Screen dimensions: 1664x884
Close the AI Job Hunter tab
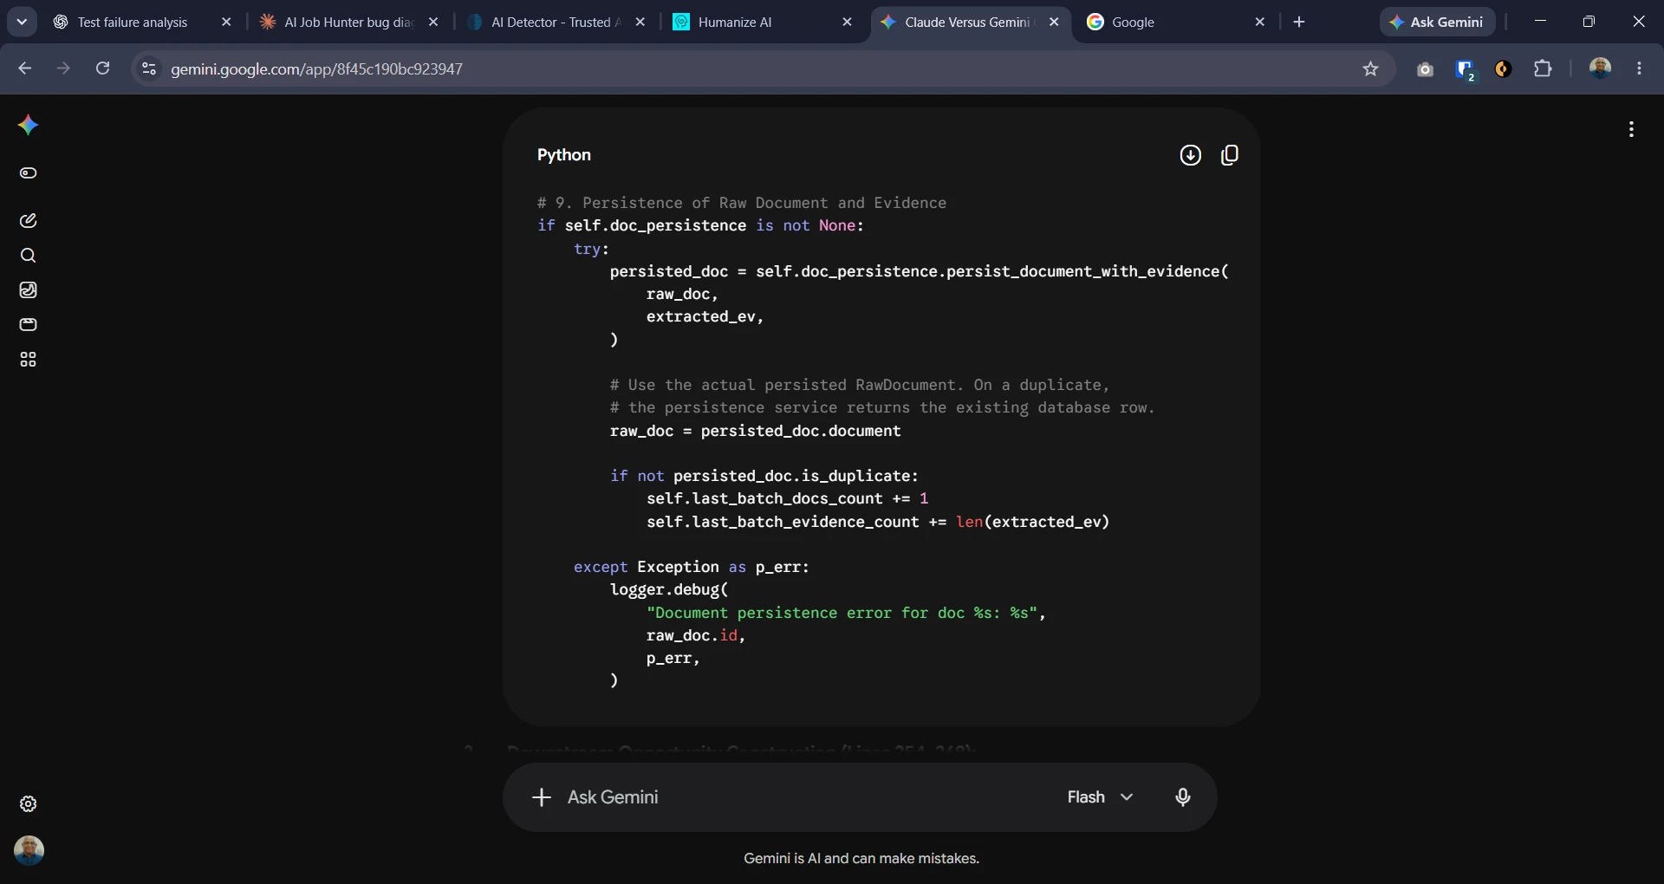(433, 23)
